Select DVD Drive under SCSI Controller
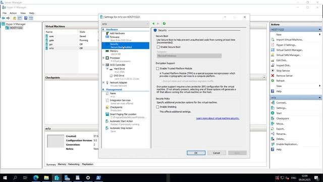 [119, 76]
